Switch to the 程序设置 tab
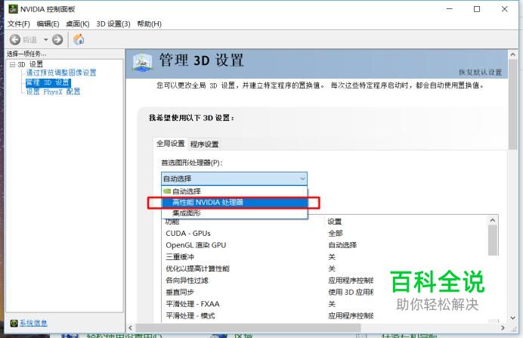The height and width of the screenshot is (338, 523). 205,144
